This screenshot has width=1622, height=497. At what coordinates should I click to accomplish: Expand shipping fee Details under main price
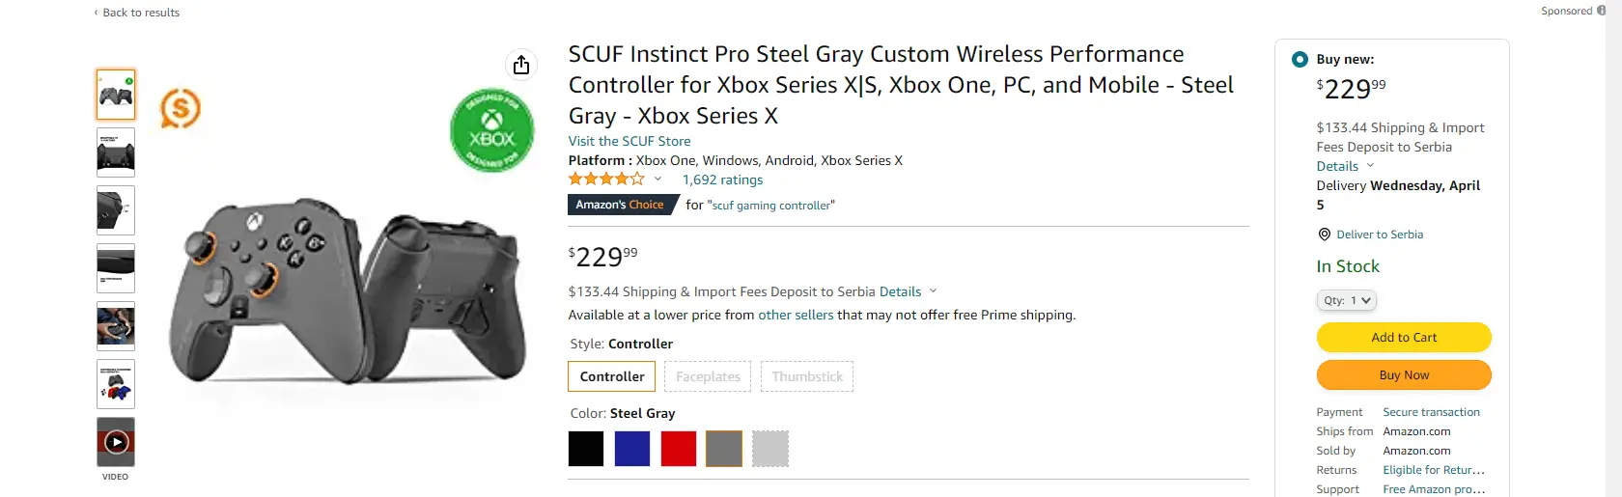(908, 291)
